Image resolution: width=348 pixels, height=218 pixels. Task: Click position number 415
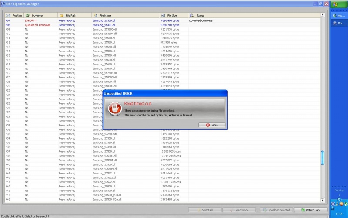pos(8,56)
